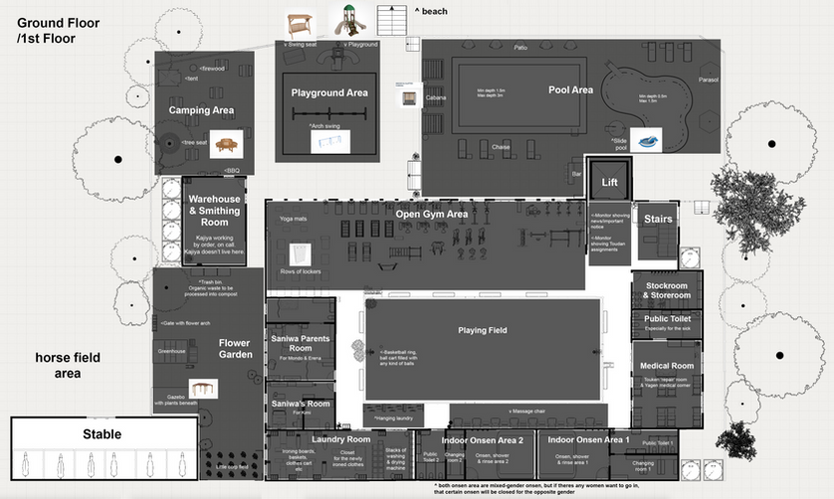Click the 'Gazebo with plants beneath' caption
This screenshot has height=499, width=834.
[176, 400]
